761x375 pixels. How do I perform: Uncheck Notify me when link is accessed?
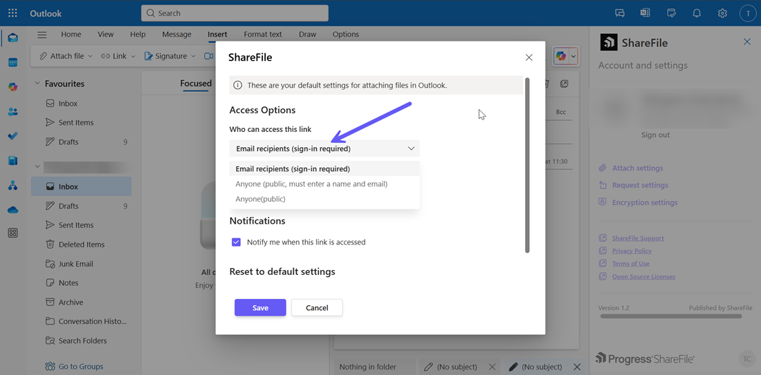click(237, 242)
